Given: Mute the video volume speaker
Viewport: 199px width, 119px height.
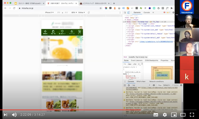Looking at the screenshot, I should click(14, 115).
